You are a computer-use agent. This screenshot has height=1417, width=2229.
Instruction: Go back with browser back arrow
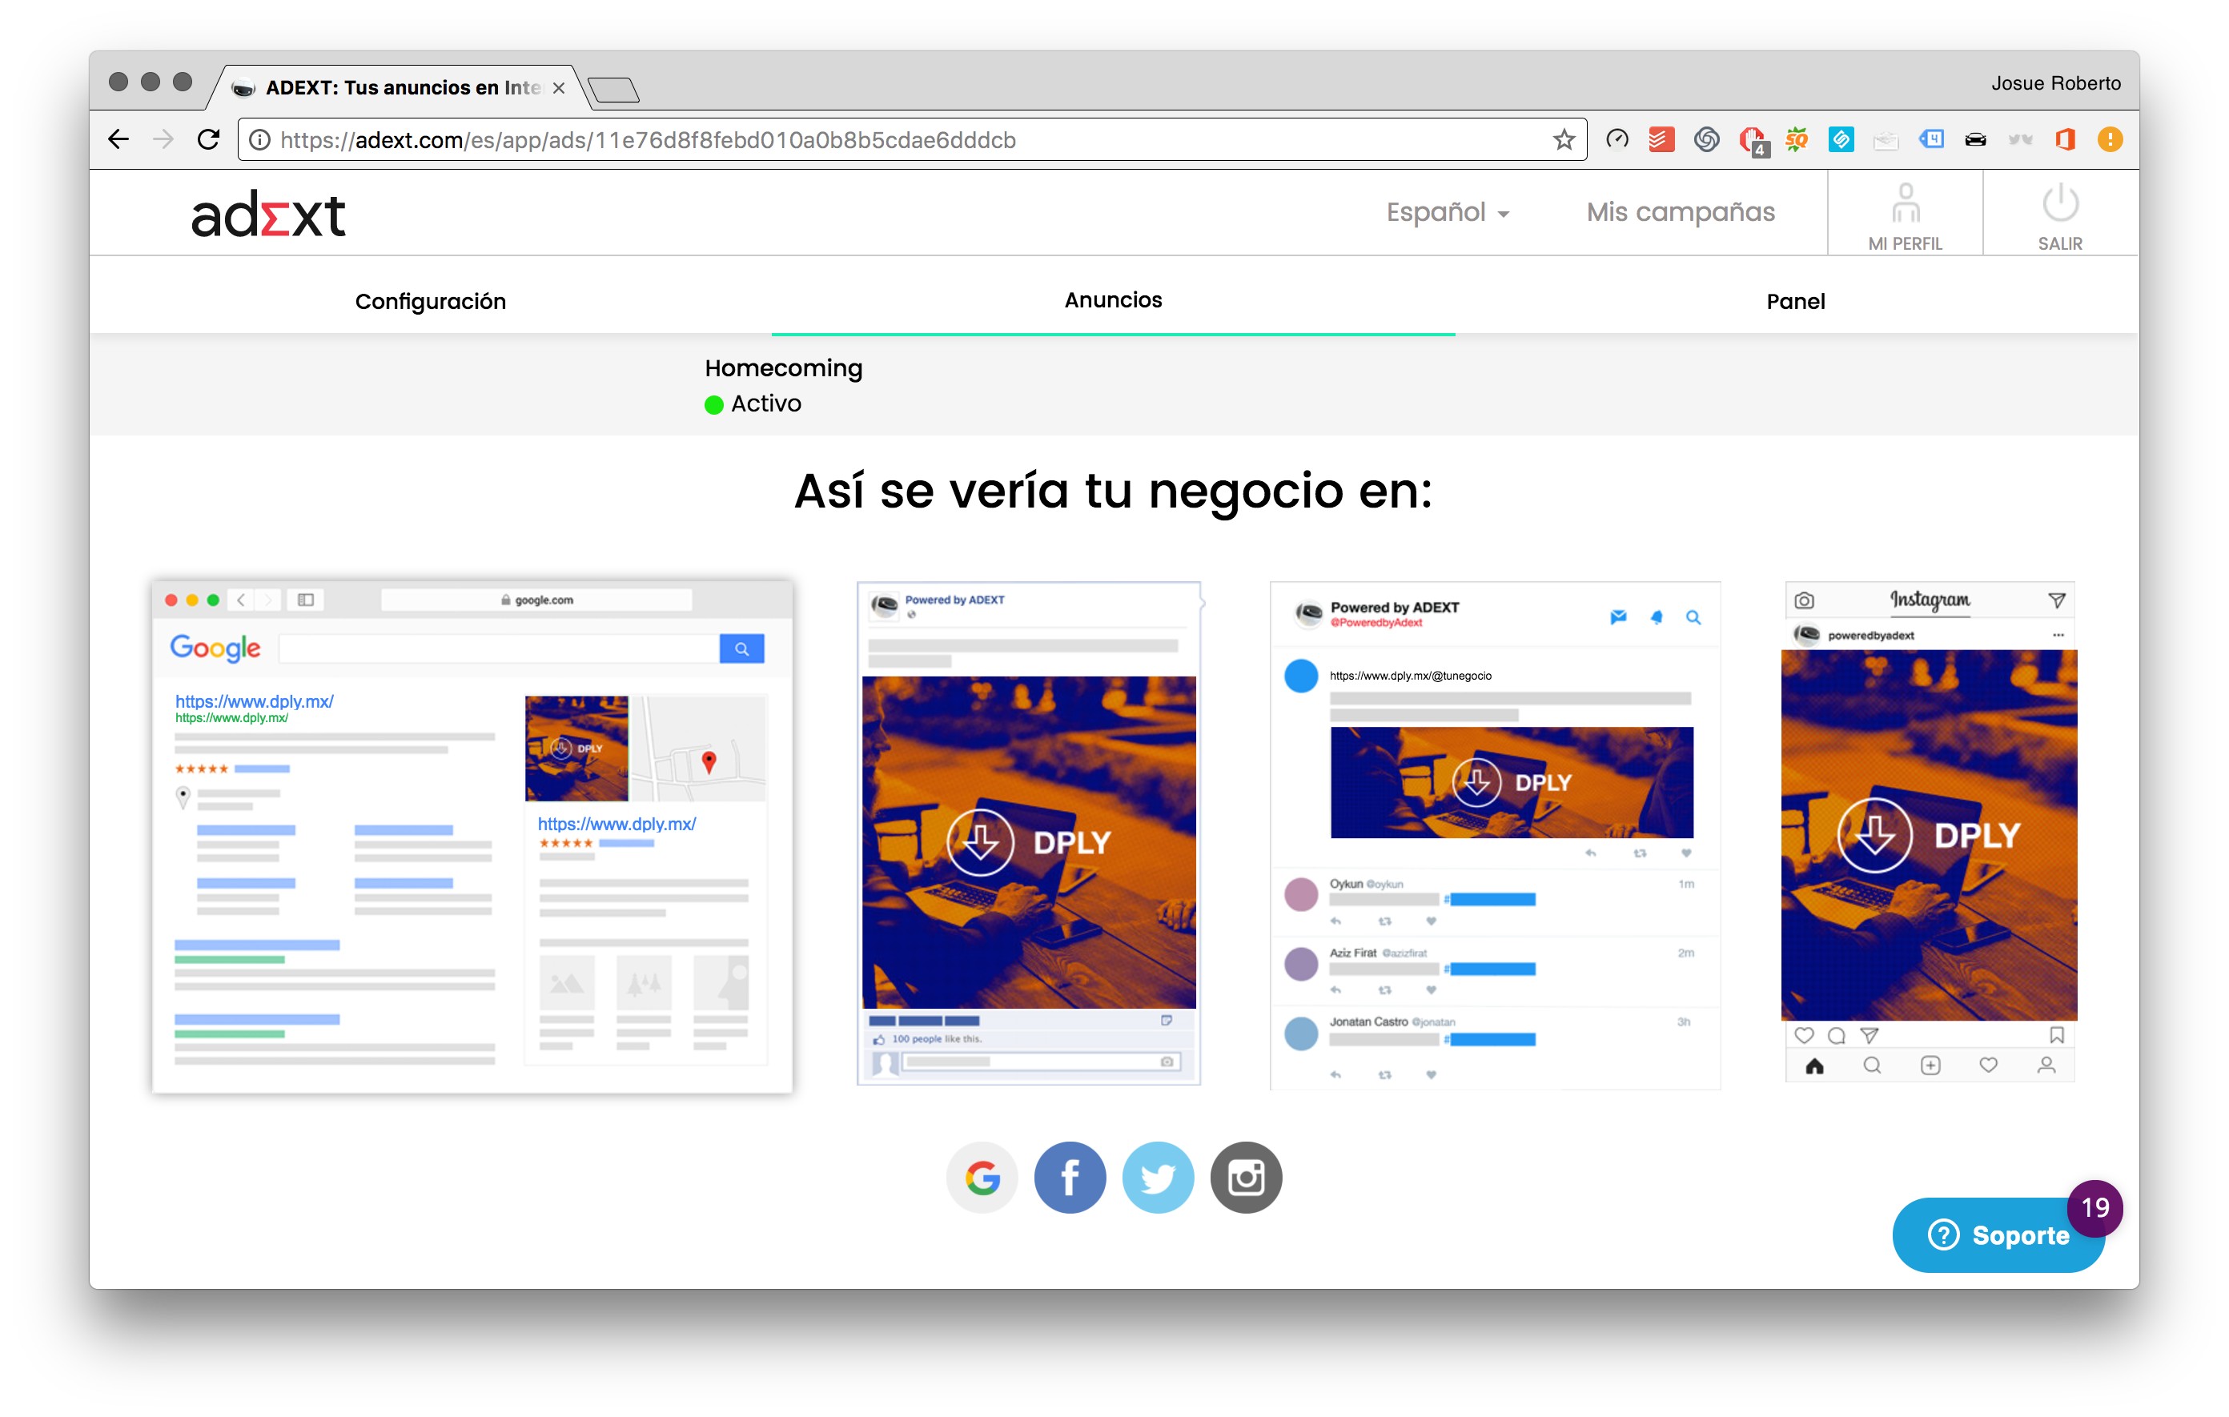point(118,140)
